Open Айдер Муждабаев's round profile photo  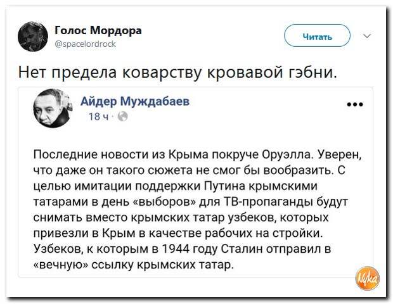[x=53, y=108]
